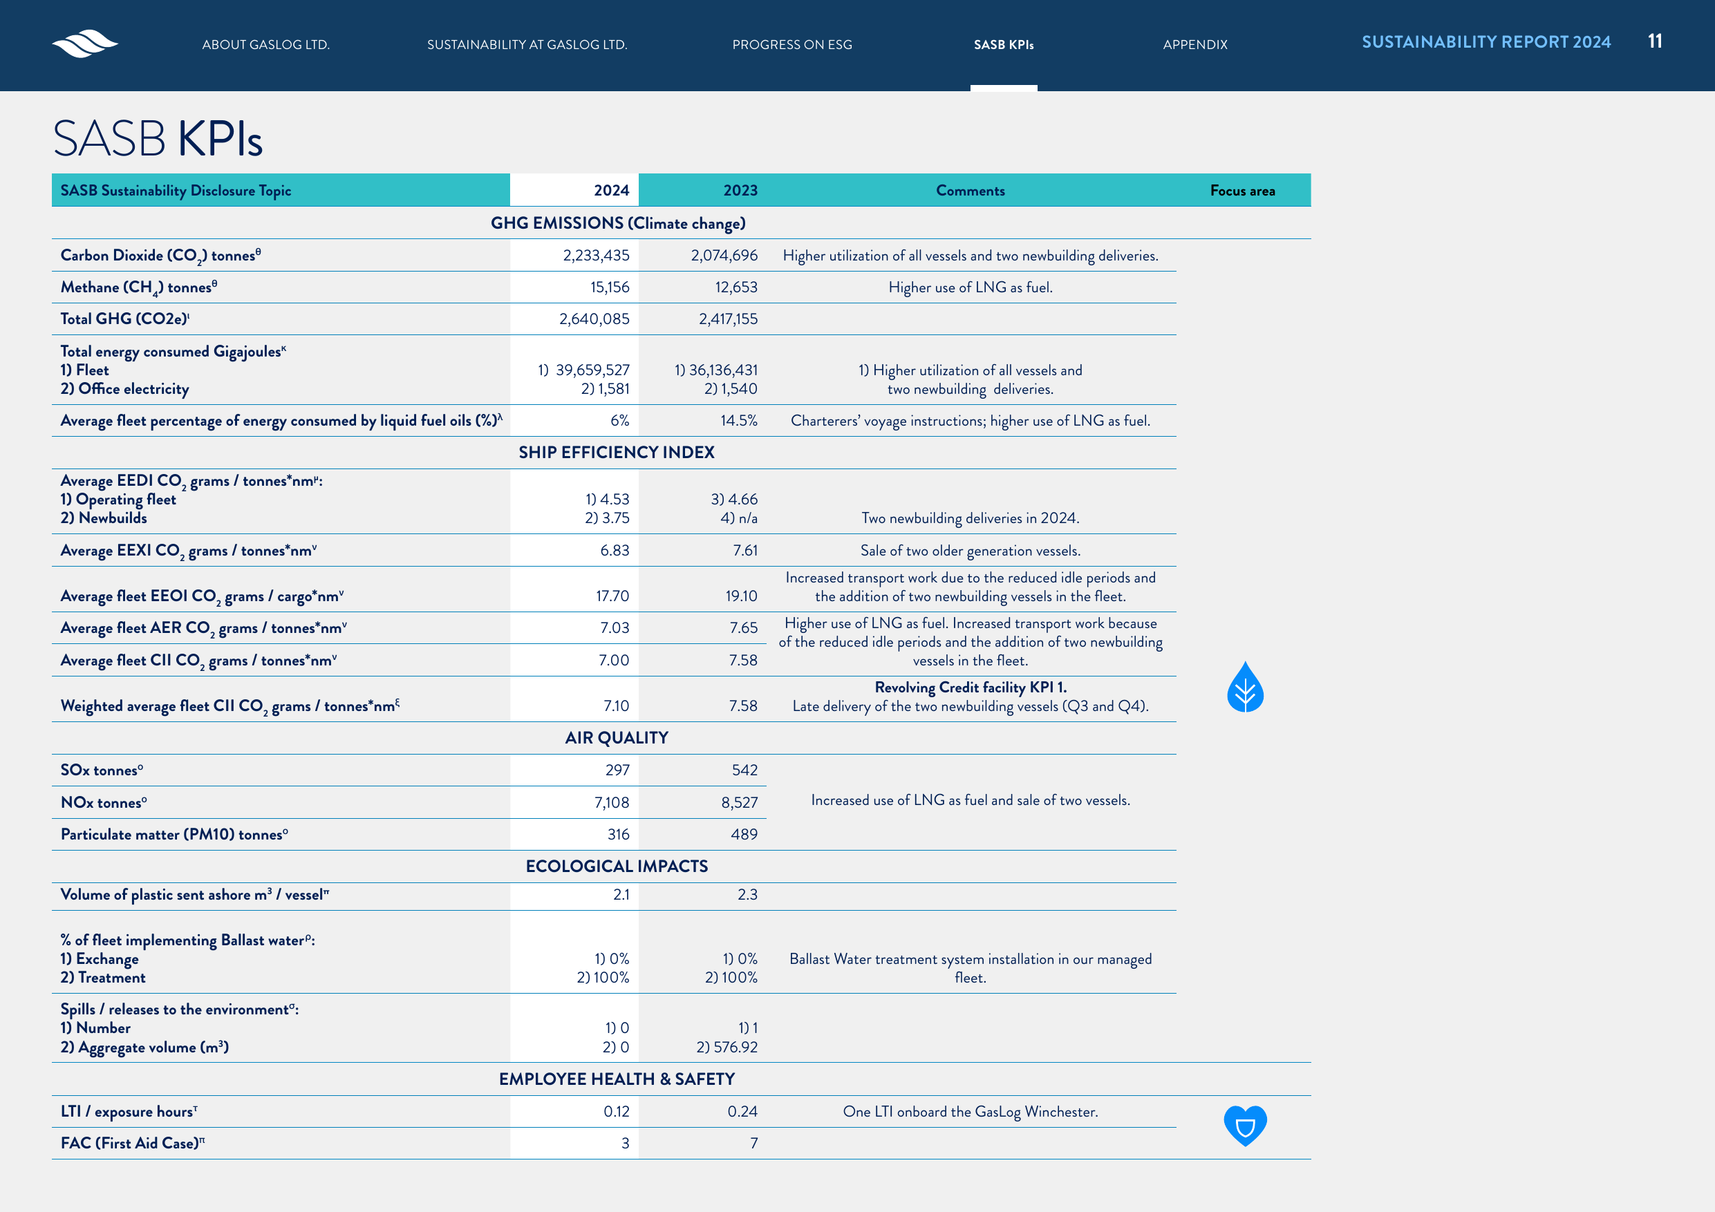
Task: Open the About GasLog Ltd. section
Action: (x=265, y=45)
